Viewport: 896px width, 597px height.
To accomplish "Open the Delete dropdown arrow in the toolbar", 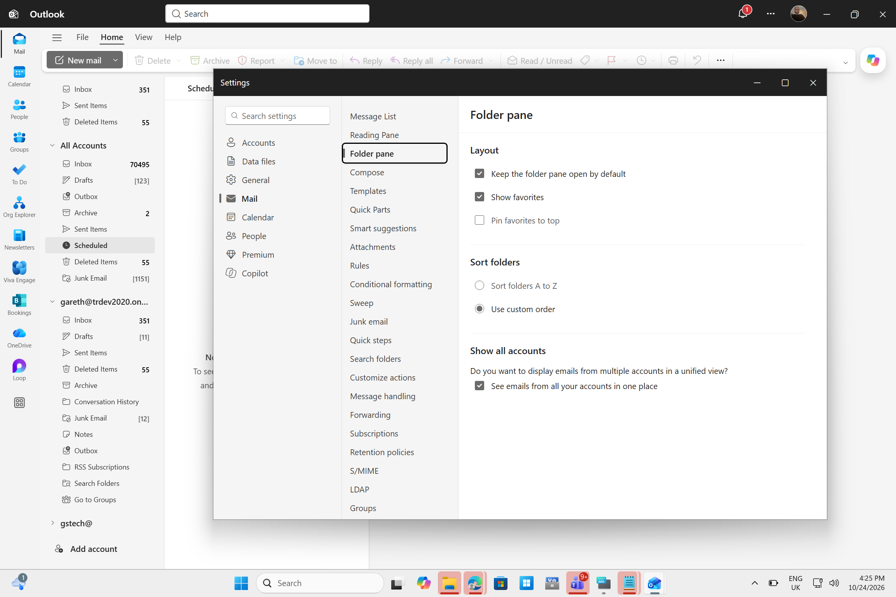I will pos(178,61).
